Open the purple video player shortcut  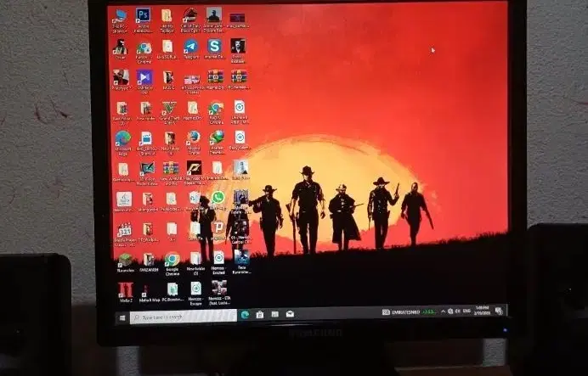[144, 81]
